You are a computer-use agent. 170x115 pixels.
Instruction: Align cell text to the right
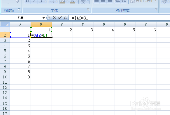[x=110, y=1]
